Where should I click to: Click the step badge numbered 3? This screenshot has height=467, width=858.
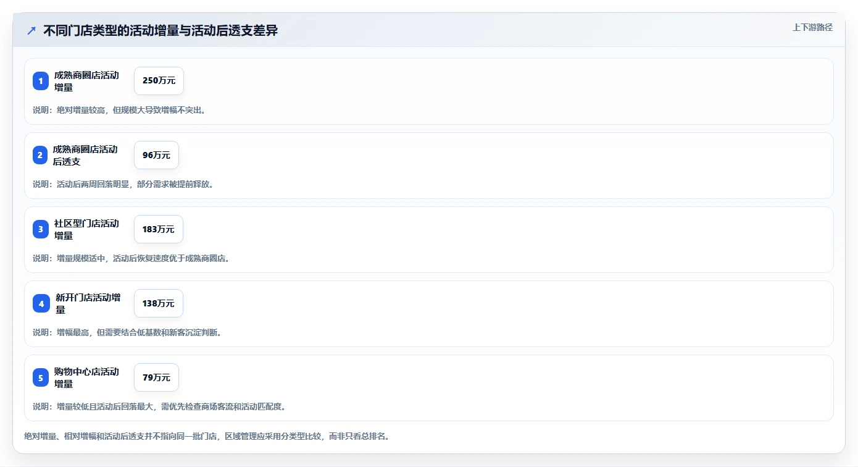tap(41, 229)
